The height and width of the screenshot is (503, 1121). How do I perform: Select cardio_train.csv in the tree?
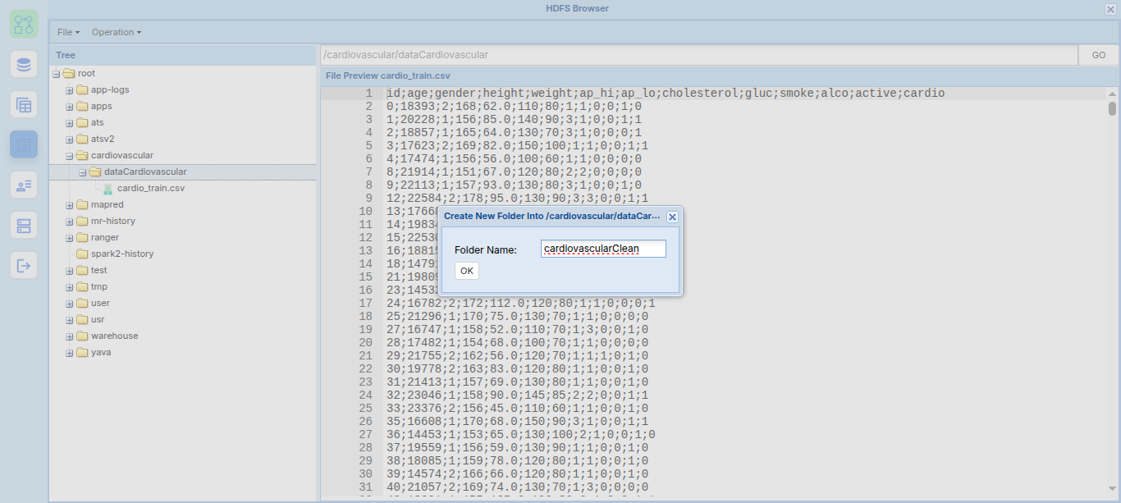tap(151, 188)
